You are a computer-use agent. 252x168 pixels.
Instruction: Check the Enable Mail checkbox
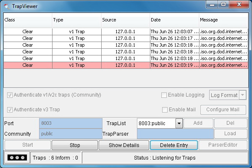(x=165, y=110)
